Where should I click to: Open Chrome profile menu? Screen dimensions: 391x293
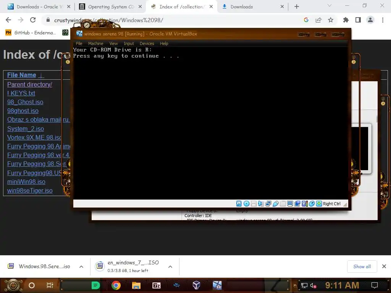[x=370, y=20]
